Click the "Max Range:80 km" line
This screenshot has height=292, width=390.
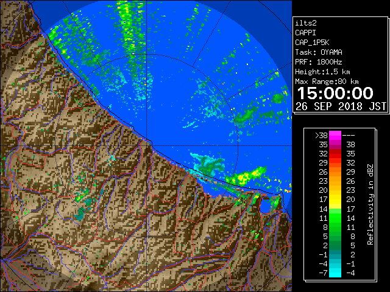327,82
